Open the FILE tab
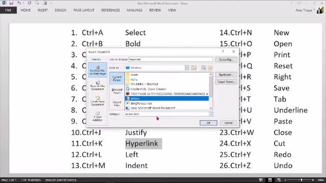 8,10
